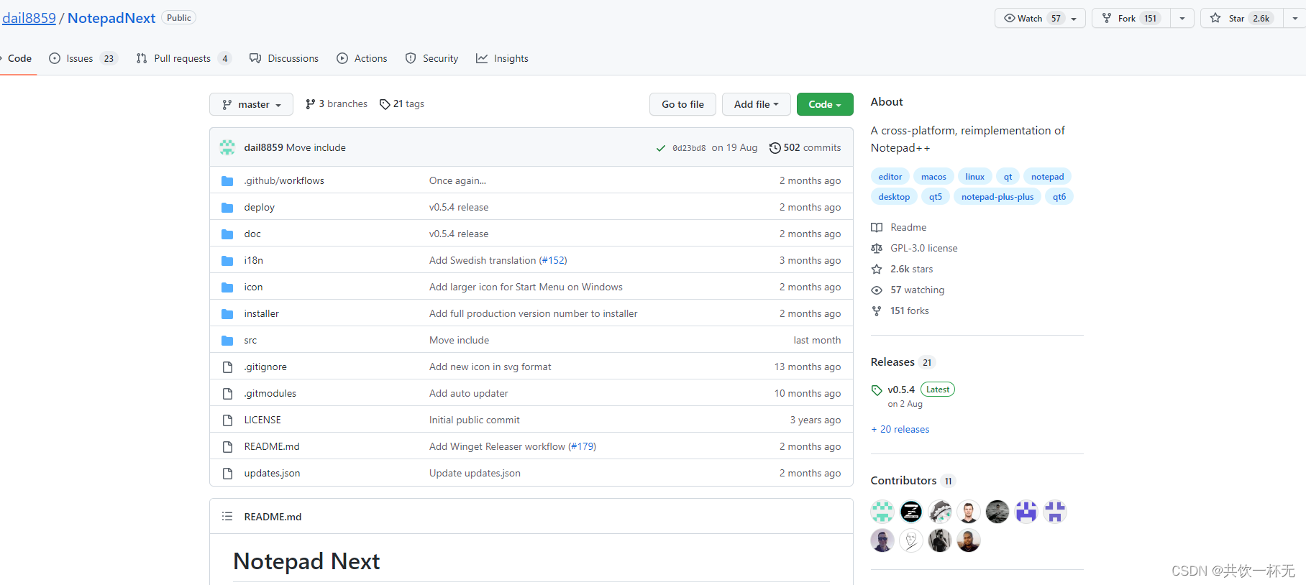Star the NotepadNext repository
This screenshot has width=1306, height=585.
pyautogui.click(x=1242, y=18)
